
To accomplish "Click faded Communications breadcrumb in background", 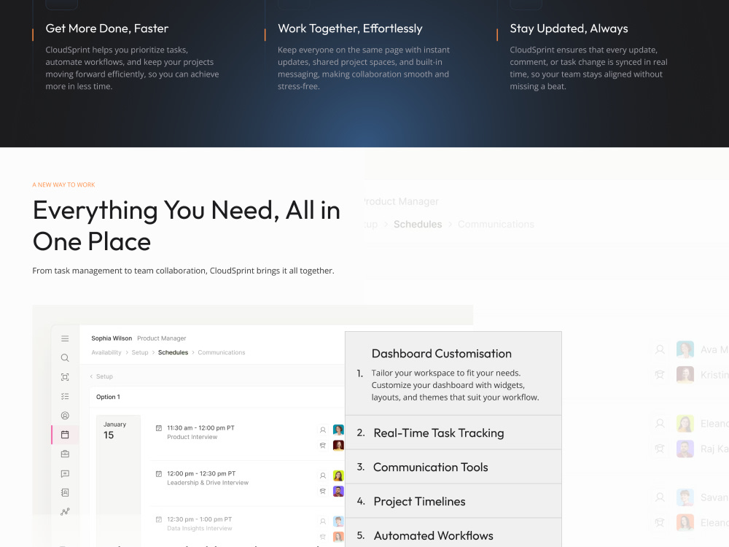I will click(x=496, y=224).
